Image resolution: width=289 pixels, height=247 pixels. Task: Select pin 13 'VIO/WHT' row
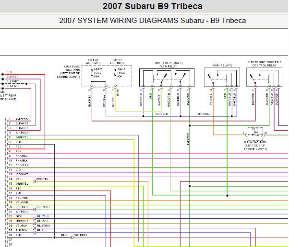click(x=18, y=174)
